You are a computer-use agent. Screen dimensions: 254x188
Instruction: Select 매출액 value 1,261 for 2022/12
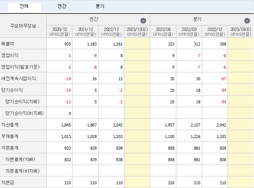coord(118,44)
